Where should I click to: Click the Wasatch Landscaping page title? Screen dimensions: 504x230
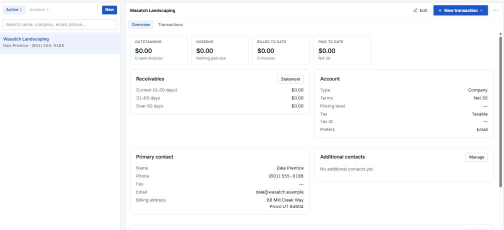[x=152, y=10]
